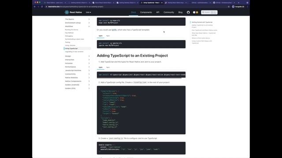Jump to How TypeScript and React Native works
Viewport: 282px width, 158px height.
tap(204, 30)
